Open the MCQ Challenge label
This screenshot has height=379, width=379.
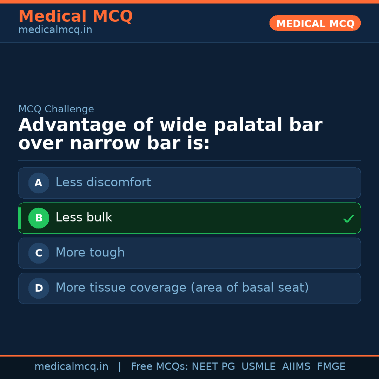pos(56,109)
